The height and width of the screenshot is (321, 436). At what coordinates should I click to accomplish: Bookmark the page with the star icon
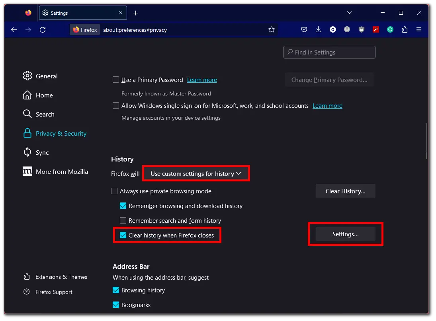pyautogui.click(x=272, y=29)
